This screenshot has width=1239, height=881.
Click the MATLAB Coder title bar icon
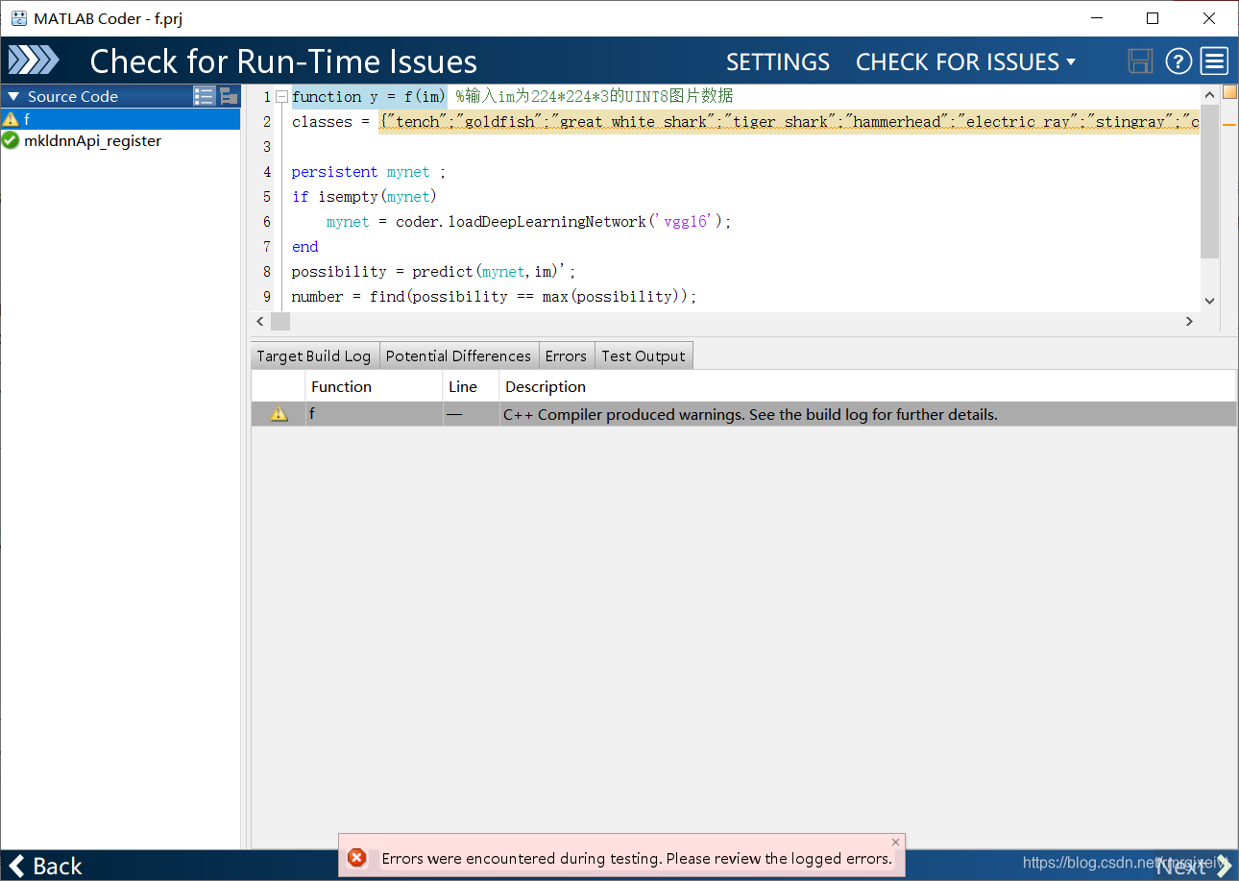coord(18,18)
